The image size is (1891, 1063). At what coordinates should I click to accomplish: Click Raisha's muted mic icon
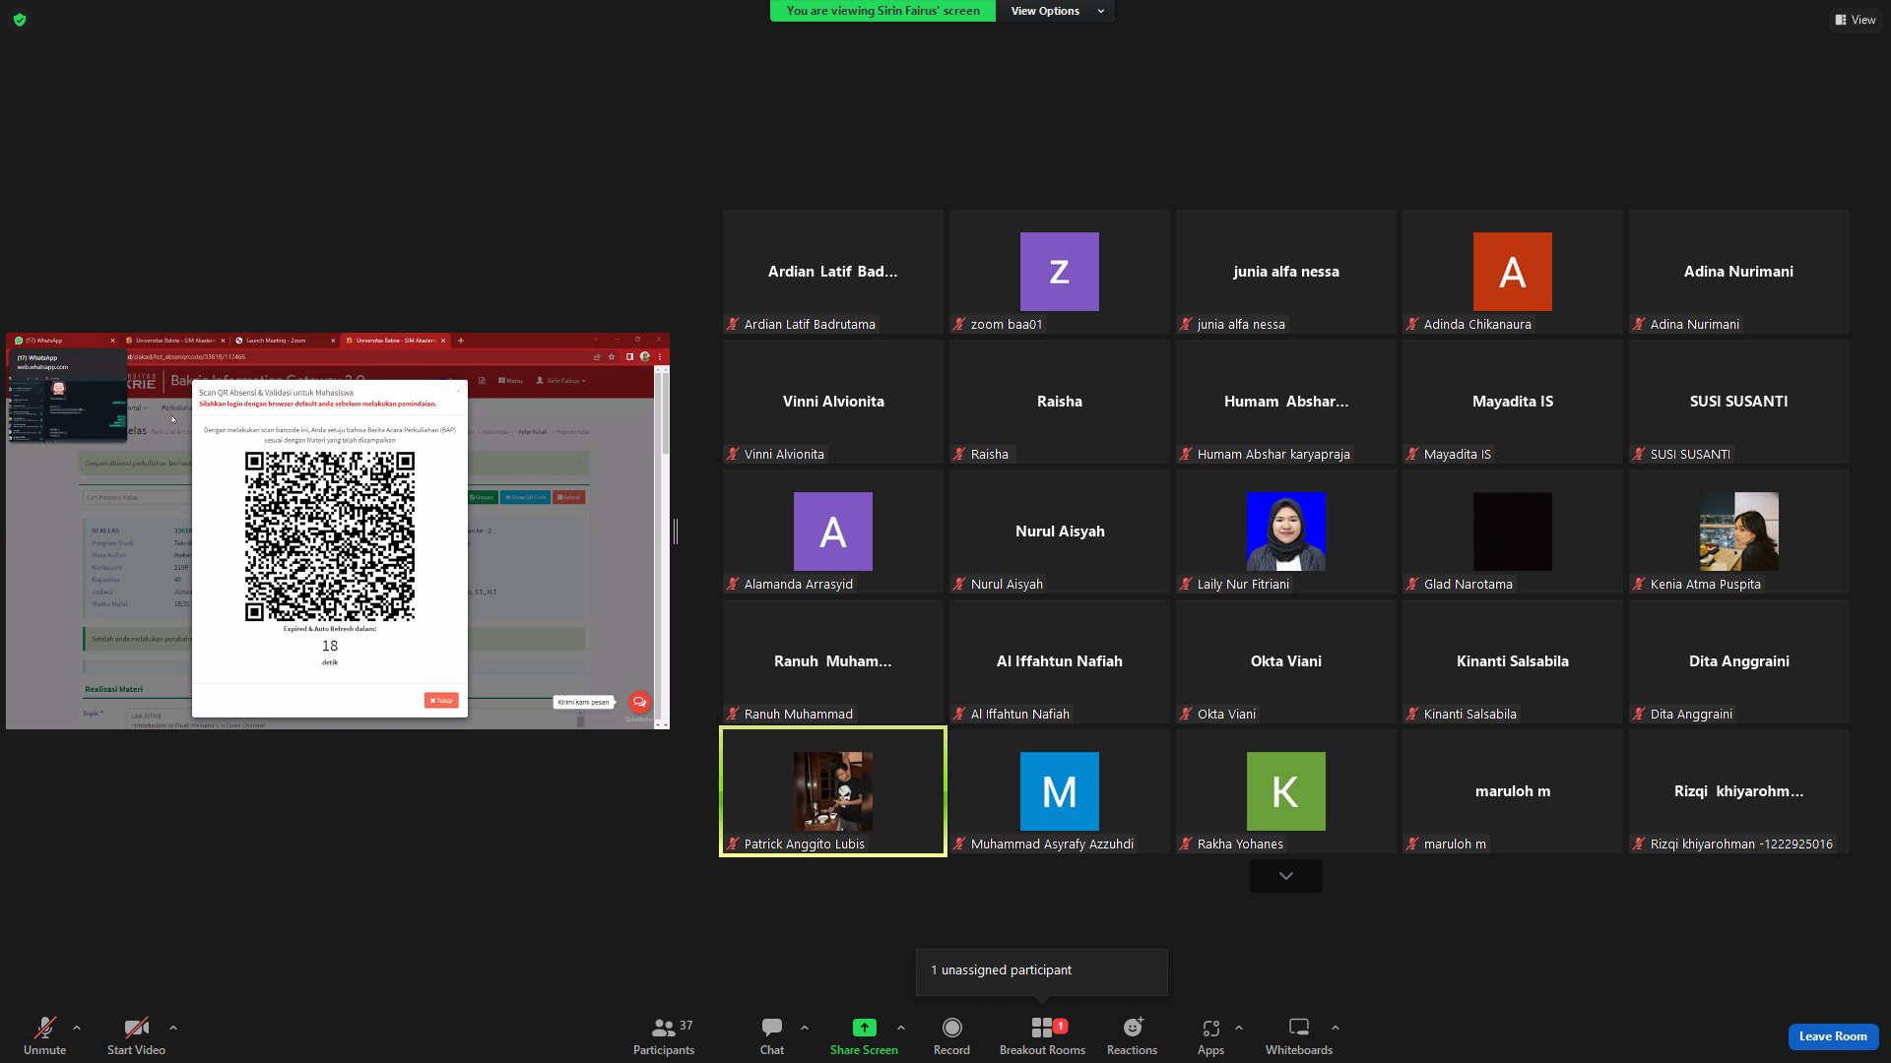click(x=959, y=454)
